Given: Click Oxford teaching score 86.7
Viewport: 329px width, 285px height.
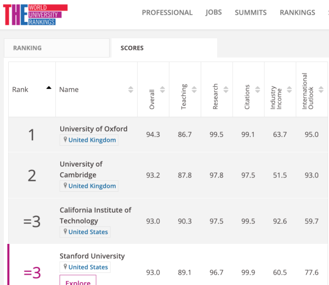Looking at the screenshot, I should point(185,134).
